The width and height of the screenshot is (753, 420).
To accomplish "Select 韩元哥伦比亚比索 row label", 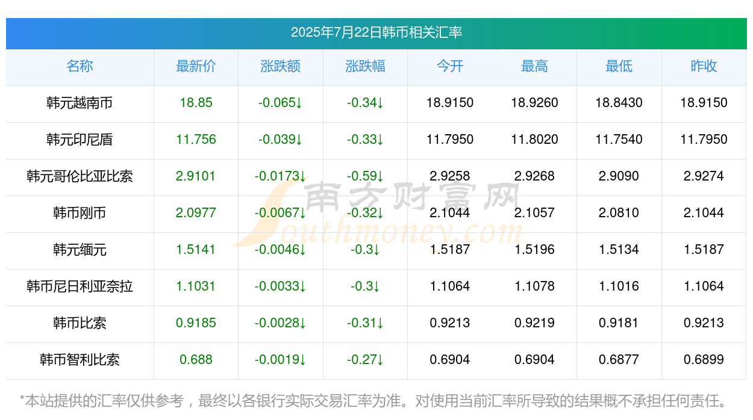I will tap(80, 176).
